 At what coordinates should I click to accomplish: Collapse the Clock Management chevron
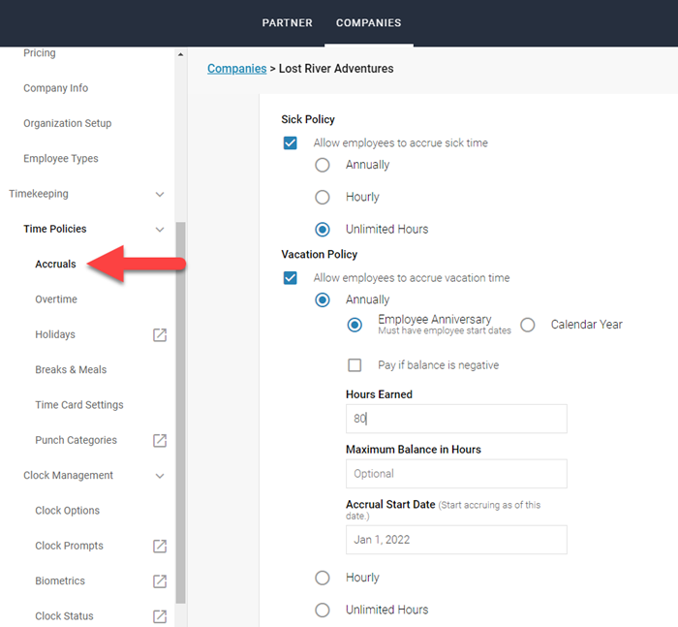160,476
